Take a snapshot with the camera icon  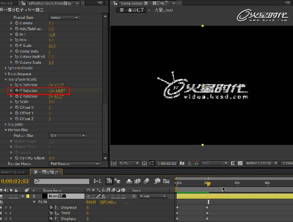182,163
